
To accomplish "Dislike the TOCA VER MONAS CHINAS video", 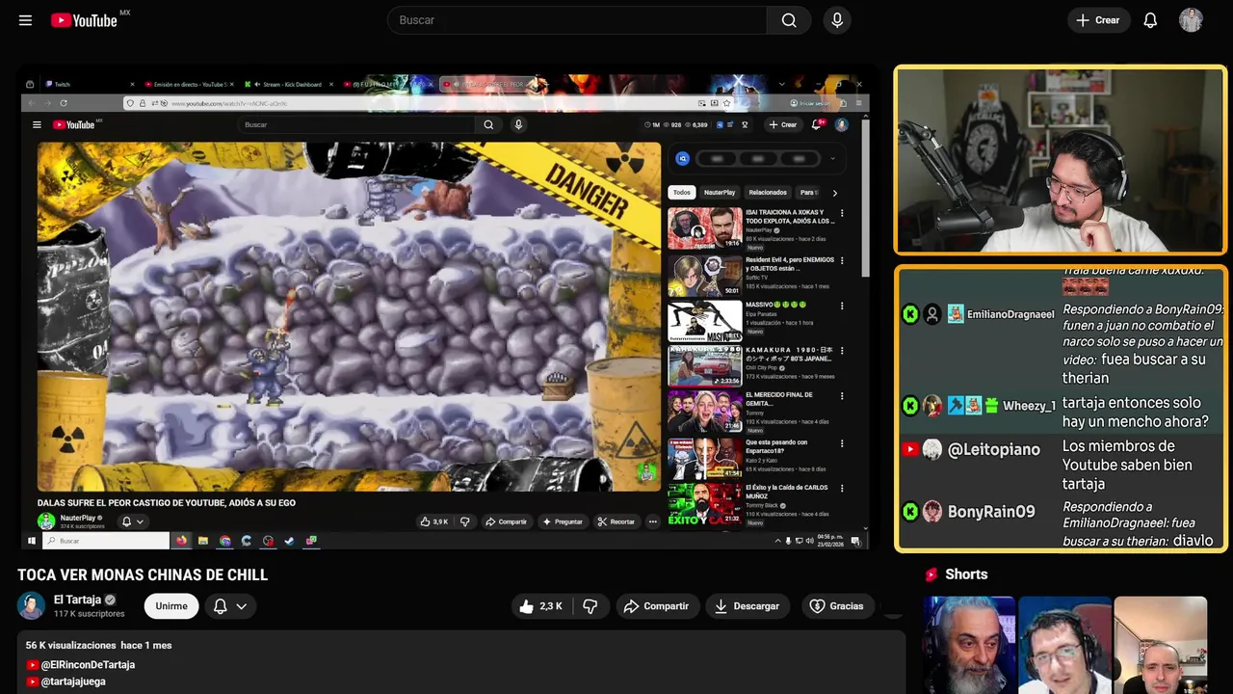I will click(590, 606).
